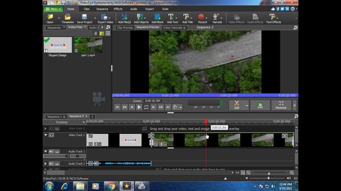Click the Facebook share icon
Image resolution: width=341 pixels, height=191 pixels.
278,8
